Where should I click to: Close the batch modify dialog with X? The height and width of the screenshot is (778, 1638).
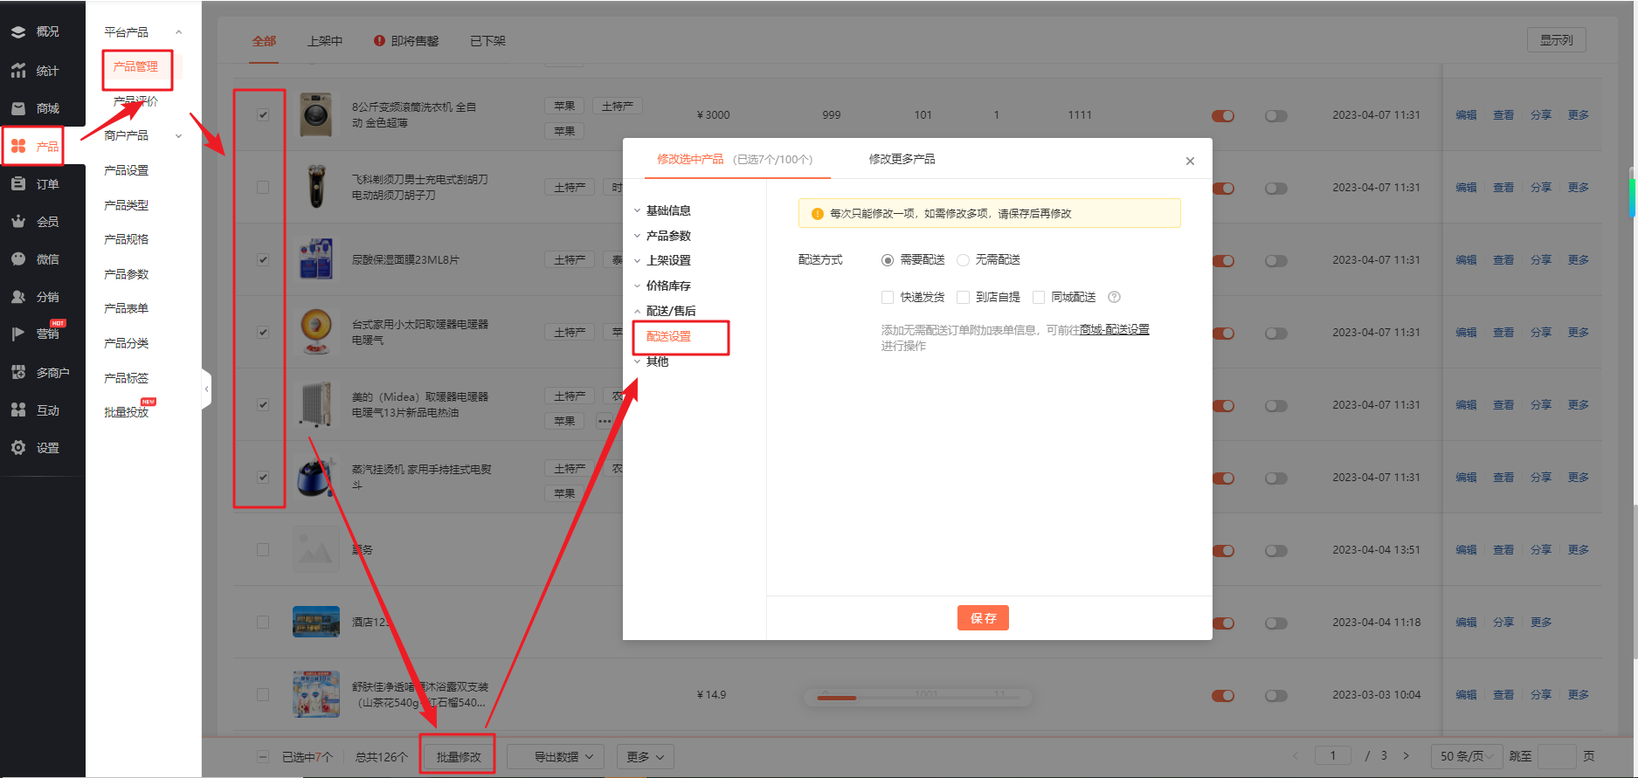click(x=1190, y=161)
